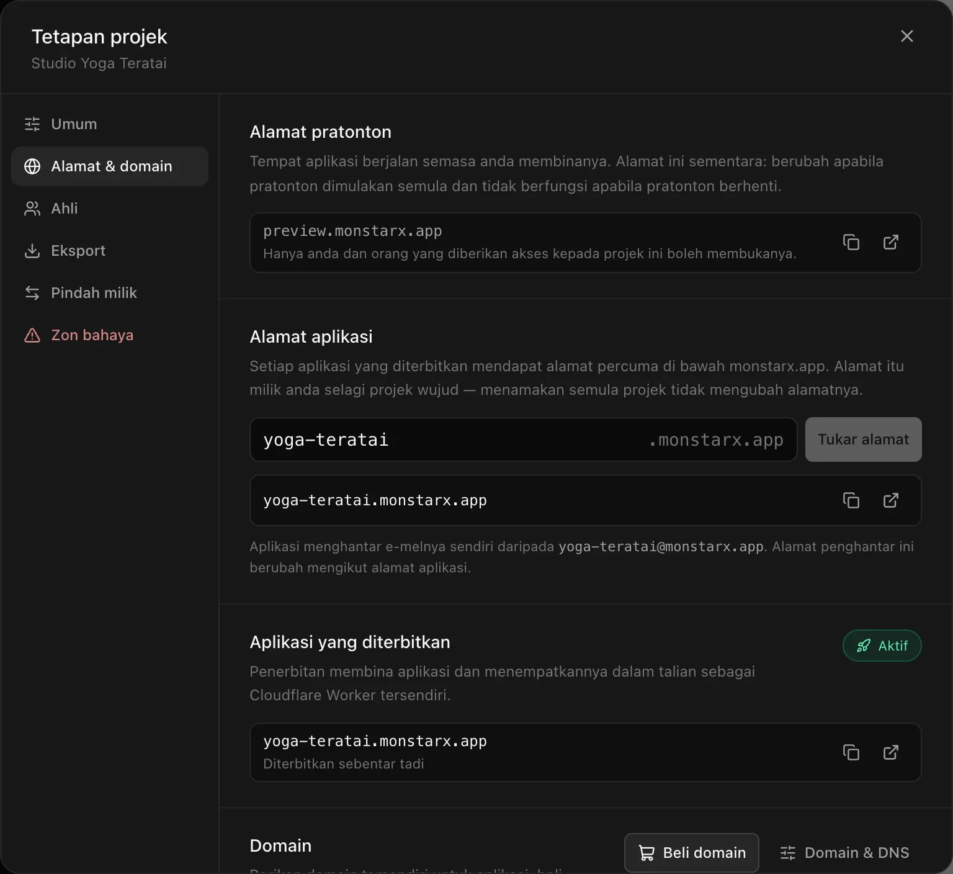953x874 pixels.
Task: Click the Alamat aplikasi heading
Action: pyautogui.click(x=311, y=336)
